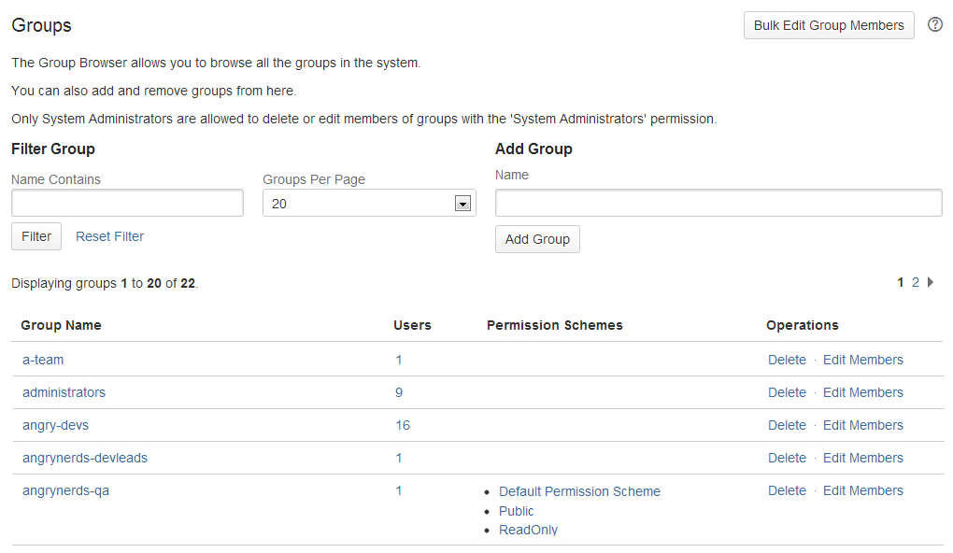
Task: Focus the Name Contains filter field
Action: [x=127, y=203]
